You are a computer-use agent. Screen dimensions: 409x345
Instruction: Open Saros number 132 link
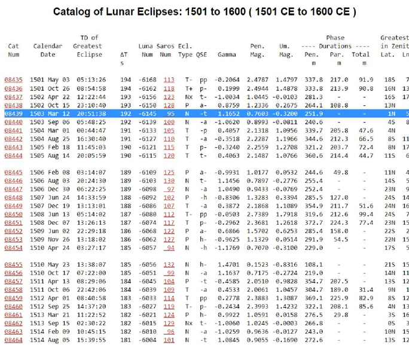point(169,264)
